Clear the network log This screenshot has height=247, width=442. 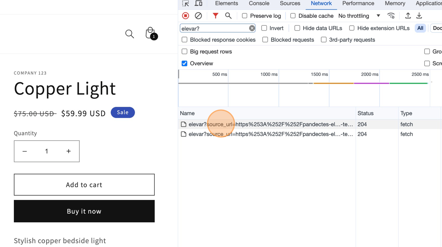pos(199,16)
